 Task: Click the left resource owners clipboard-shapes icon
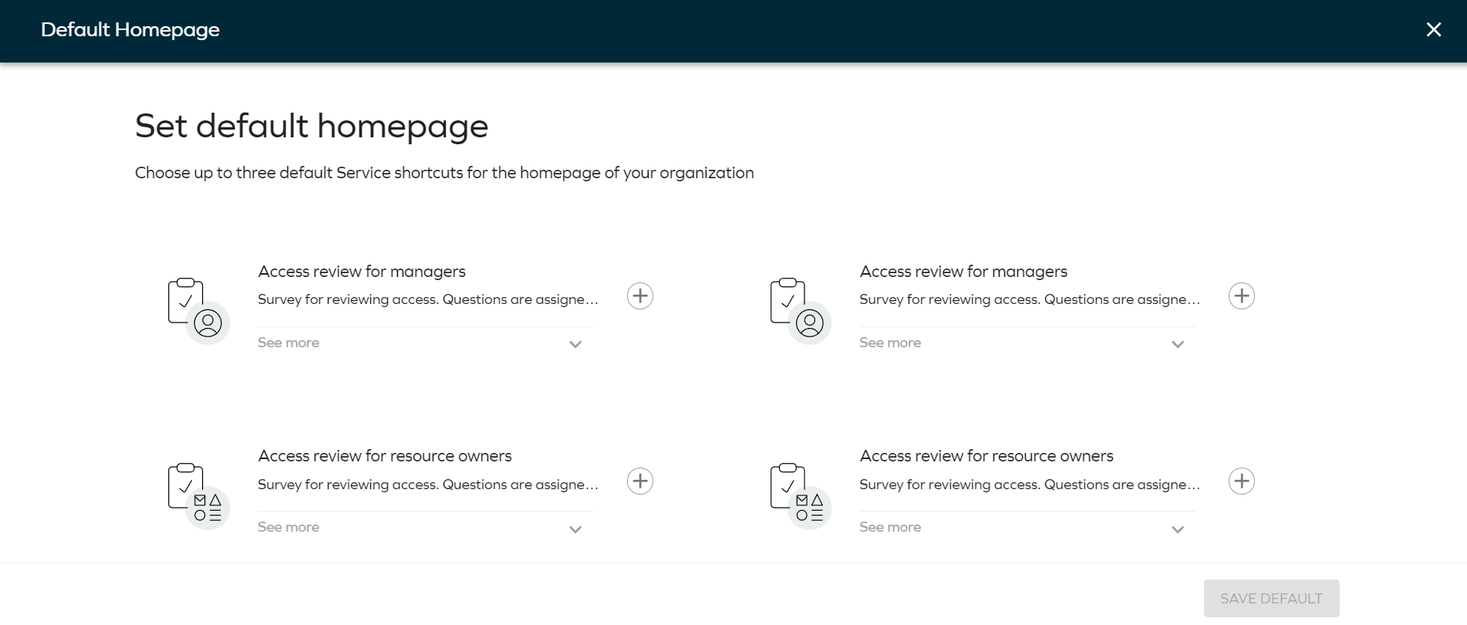(x=198, y=496)
